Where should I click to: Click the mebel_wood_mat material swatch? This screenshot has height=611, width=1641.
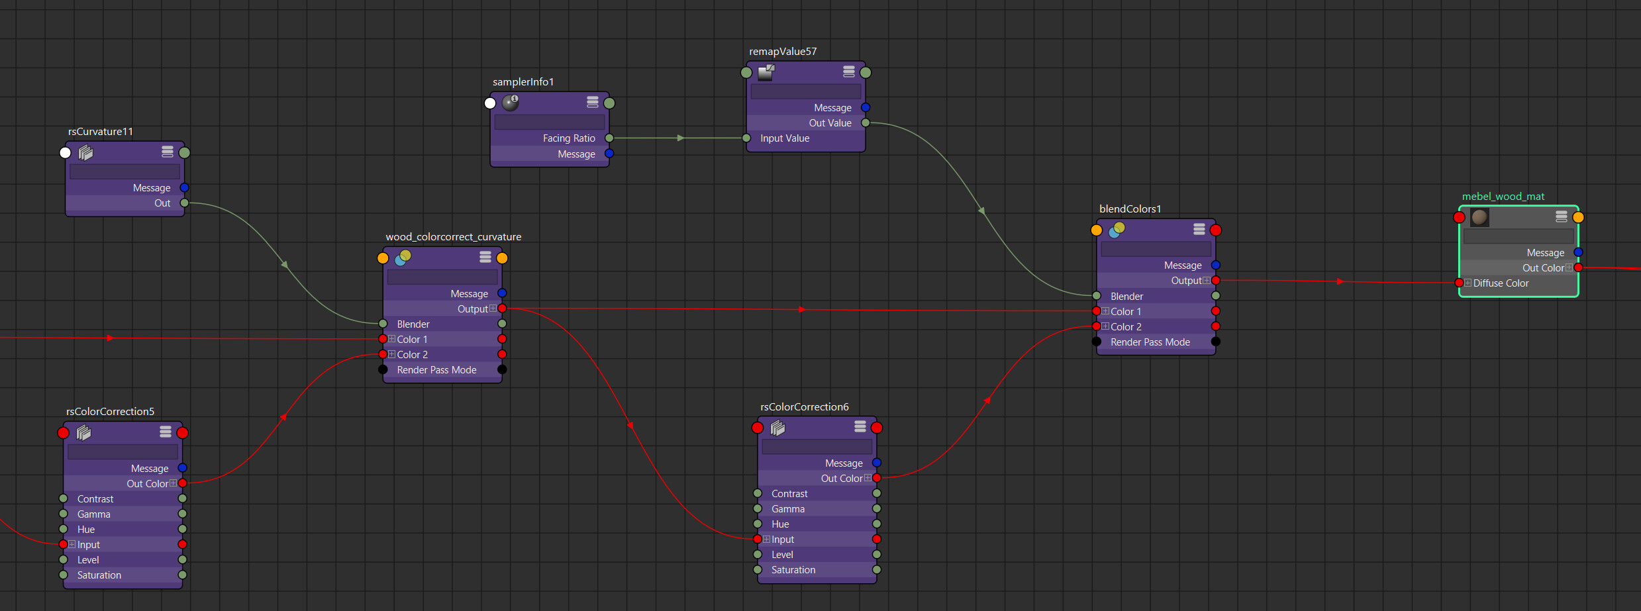[x=1479, y=217]
